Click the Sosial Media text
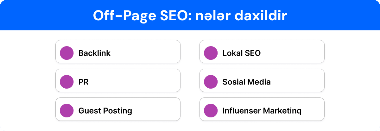The width and height of the screenshot is (380, 131). click(x=246, y=82)
